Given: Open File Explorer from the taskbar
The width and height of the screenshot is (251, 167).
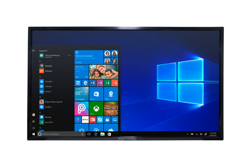Looking at the screenshot, I should (x=102, y=134).
